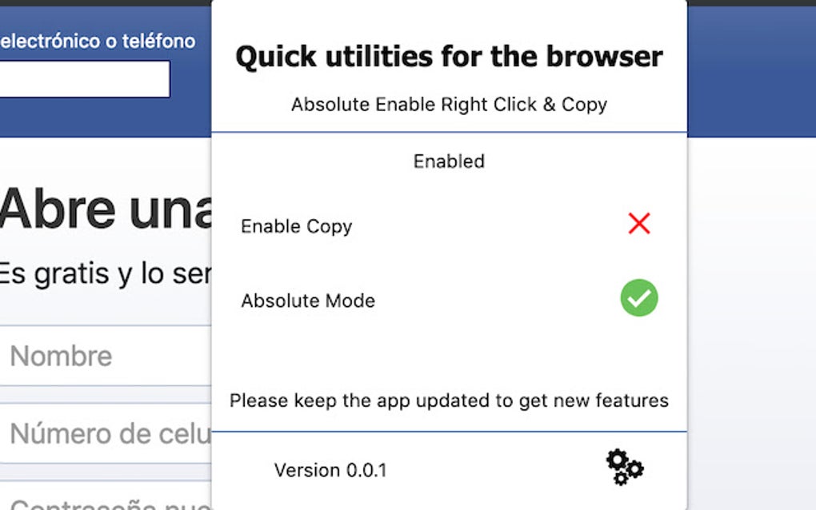
Task: Select the Número de celular field
Action: point(104,434)
